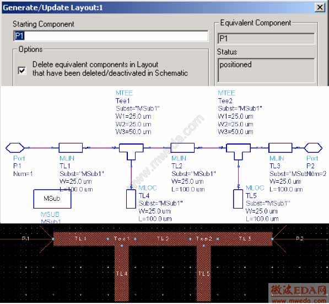Toggle Delete equivalent components in Layout checkbox
This screenshot has height=304, width=329.
(22, 70)
